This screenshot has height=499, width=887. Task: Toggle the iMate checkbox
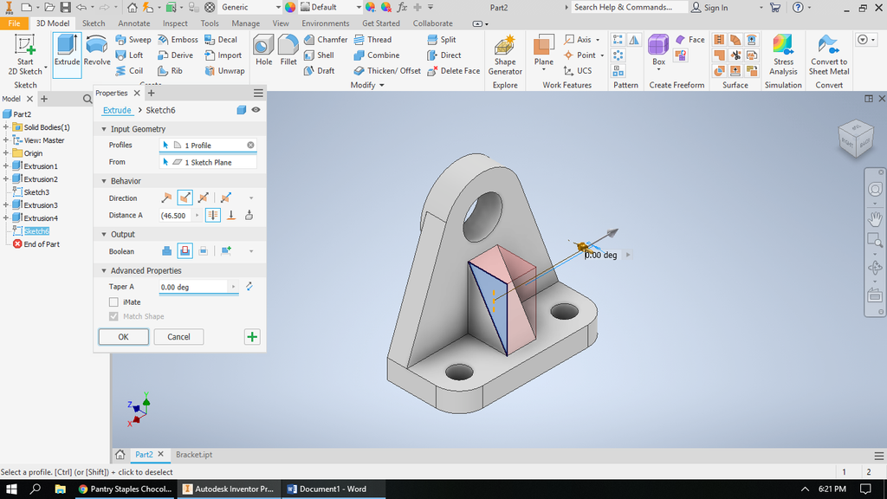(x=113, y=302)
